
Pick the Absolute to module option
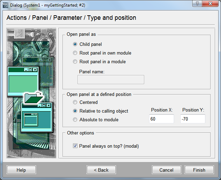pyautogui.click(x=75, y=120)
